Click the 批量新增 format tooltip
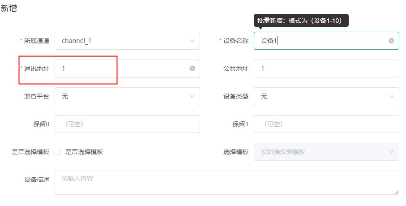The height and width of the screenshot is (206, 406). click(x=301, y=21)
